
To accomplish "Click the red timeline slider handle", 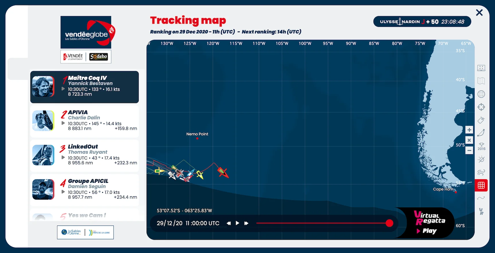I will tap(389, 223).
